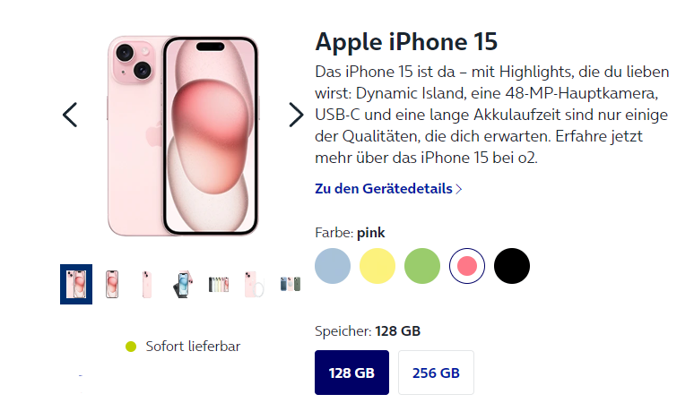Open the first selected thumbnail of front and back
694x420 pixels.
pyautogui.click(x=76, y=284)
